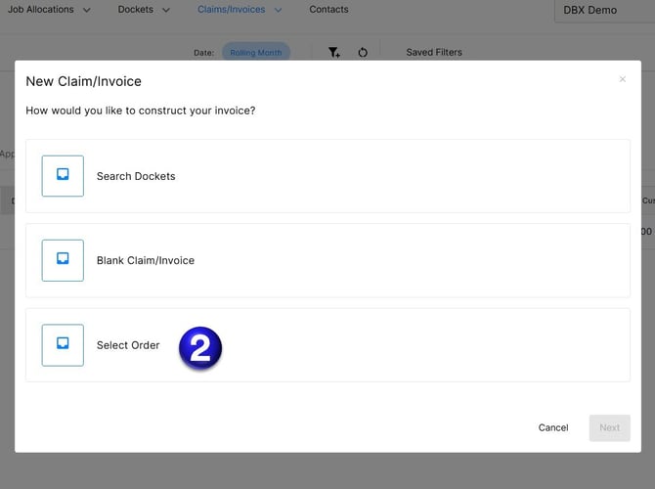Open the Job Allocations menu label

[x=41, y=10]
